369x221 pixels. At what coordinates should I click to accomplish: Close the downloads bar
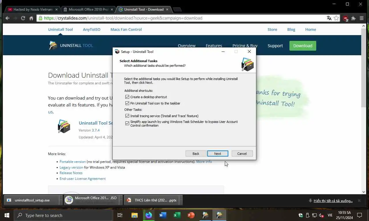[x=359, y=200]
